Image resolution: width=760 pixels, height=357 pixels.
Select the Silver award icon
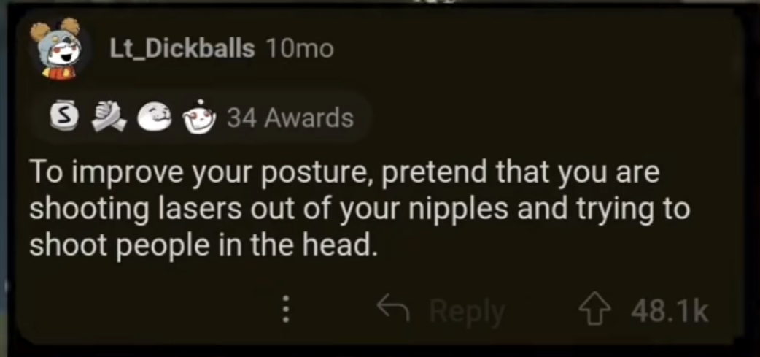64,116
